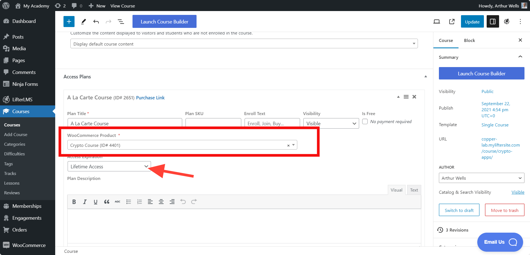Open the Purchase Link

pyautogui.click(x=150, y=98)
